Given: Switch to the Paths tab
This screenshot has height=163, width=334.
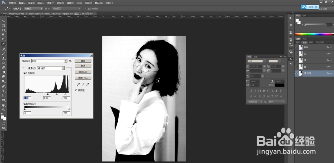Looking at the screenshot, I should click(311, 42).
